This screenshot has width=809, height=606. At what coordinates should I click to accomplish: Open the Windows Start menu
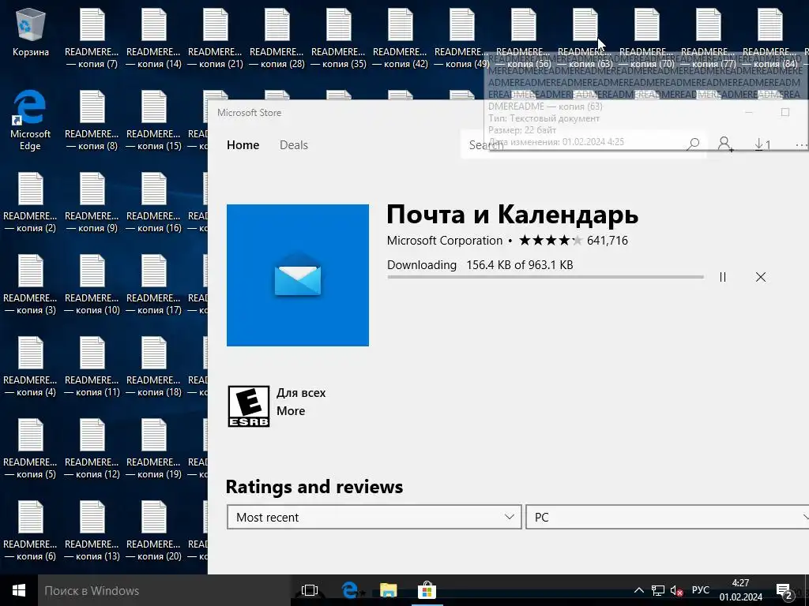point(19,590)
